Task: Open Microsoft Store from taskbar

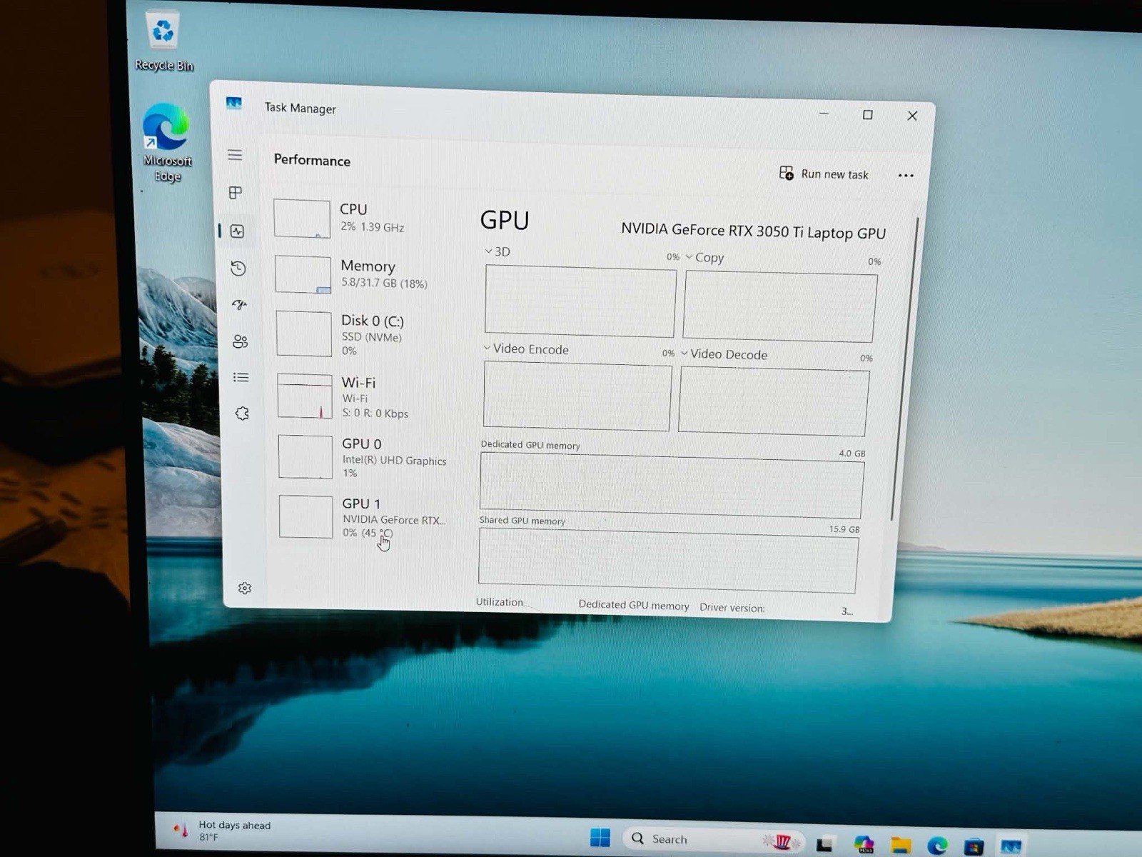Action: pyautogui.click(x=974, y=847)
